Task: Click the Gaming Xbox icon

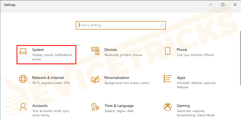Action: point(168,107)
